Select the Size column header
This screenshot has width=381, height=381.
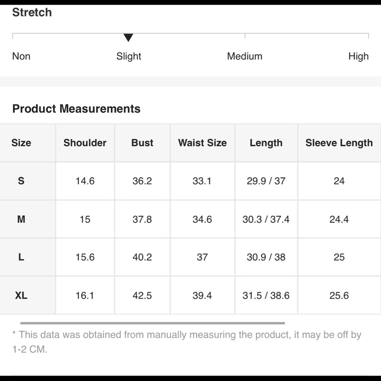coord(21,142)
